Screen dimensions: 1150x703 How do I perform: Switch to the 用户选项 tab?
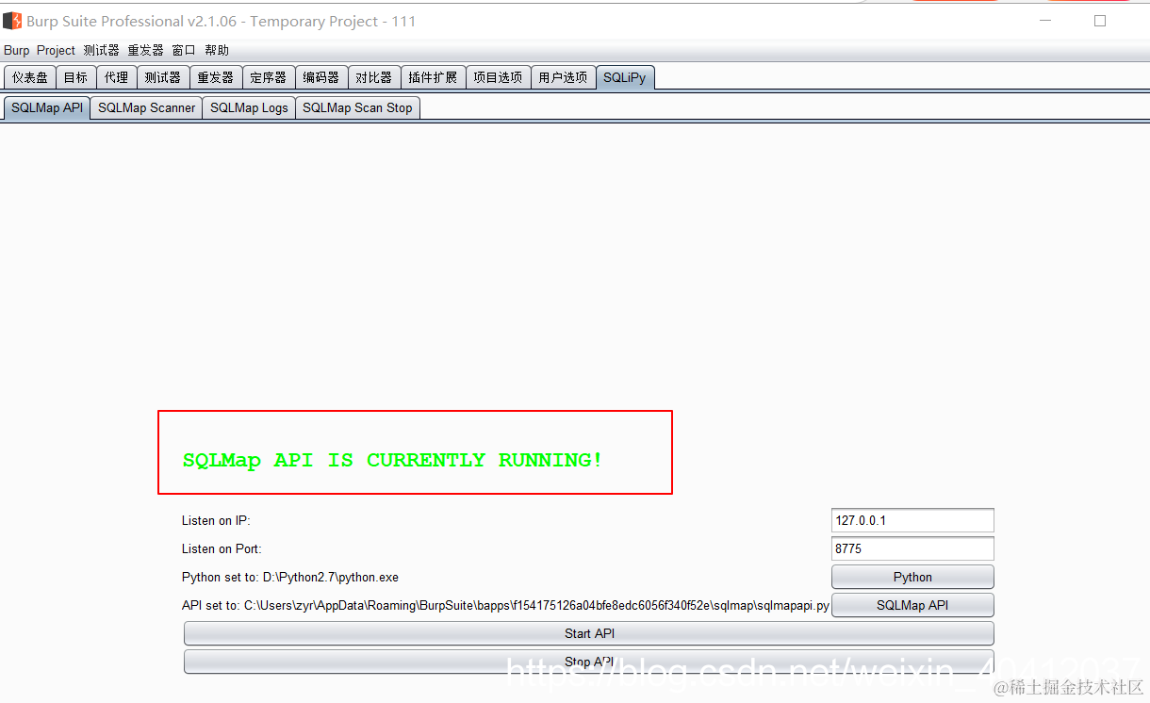click(x=563, y=77)
